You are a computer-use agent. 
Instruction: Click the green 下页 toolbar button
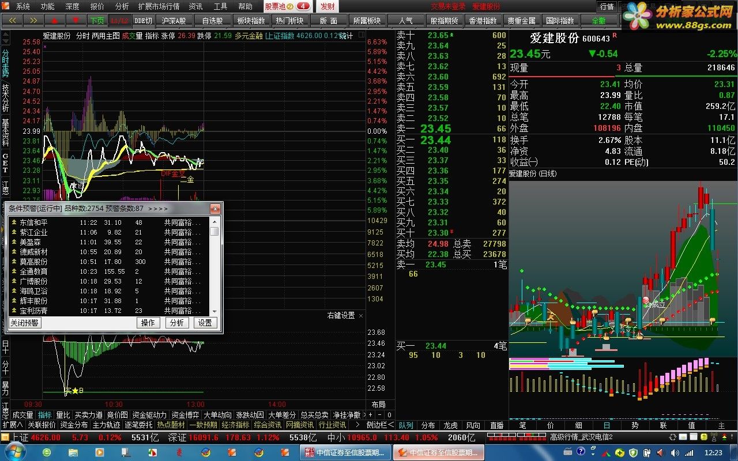[97, 20]
